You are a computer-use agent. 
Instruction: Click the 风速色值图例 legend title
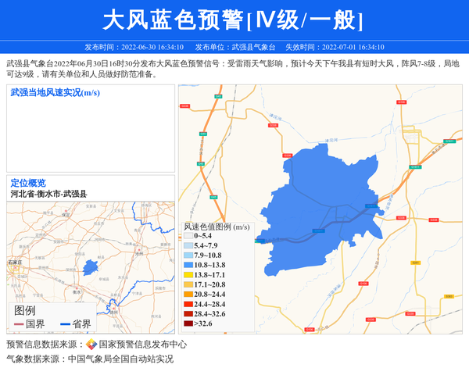[216, 227]
